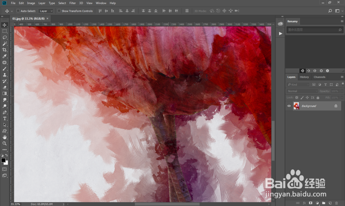Click the Auto-Align Layers icon
Image resolution: width=345 pixels, height=206 pixels.
[x=187, y=11]
